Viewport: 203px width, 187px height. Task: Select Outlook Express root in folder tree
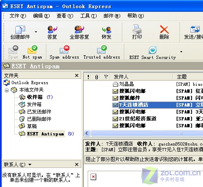pos(26,83)
